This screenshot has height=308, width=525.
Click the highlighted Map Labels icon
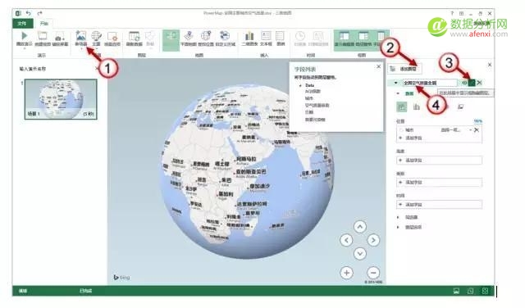[x=171, y=40]
